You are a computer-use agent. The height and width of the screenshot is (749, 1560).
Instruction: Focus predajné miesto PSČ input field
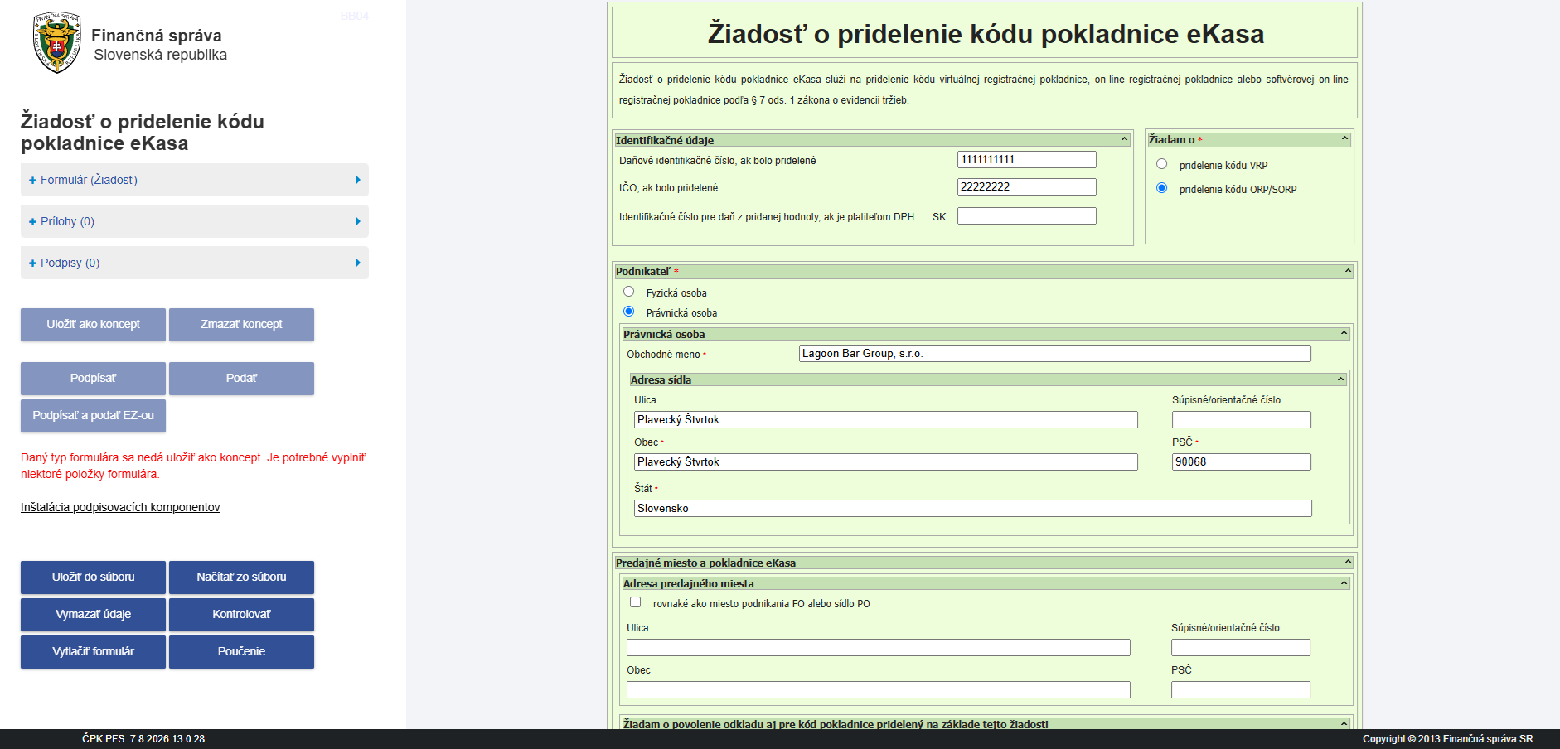click(1240, 690)
